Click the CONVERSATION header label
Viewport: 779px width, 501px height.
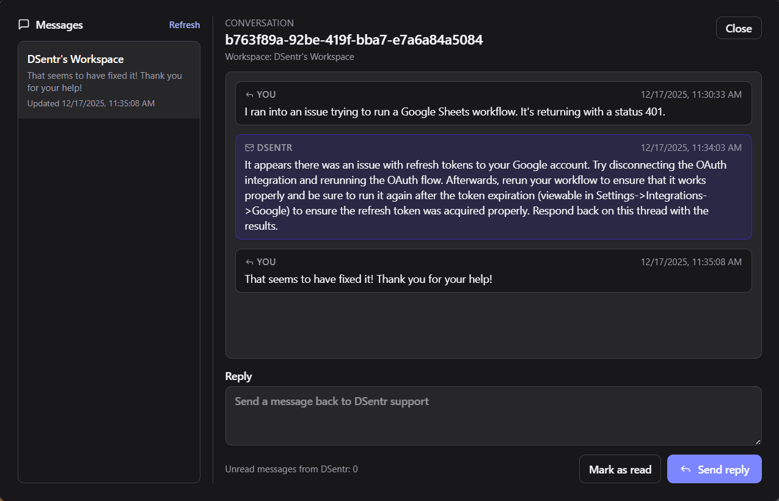[x=260, y=23]
